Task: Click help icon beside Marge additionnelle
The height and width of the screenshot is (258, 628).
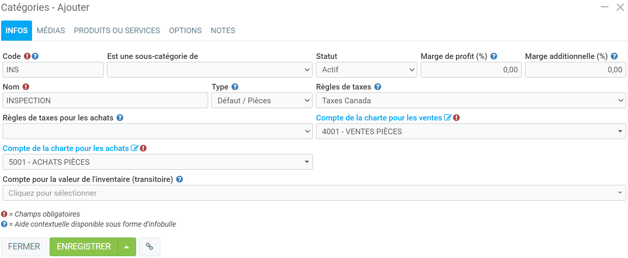Action: (x=614, y=56)
